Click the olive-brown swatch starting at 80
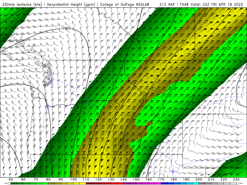 point(51,183)
